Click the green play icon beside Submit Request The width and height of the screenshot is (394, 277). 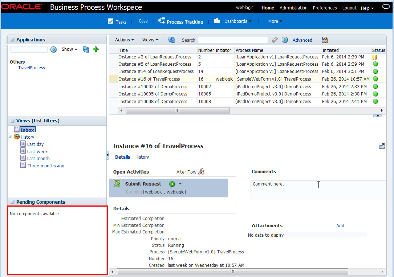coord(172,184)
